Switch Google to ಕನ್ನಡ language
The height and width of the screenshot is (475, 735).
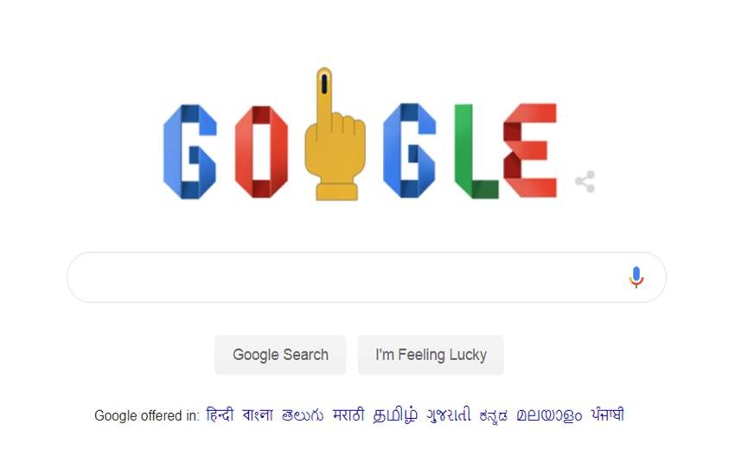tap(494, 415)
